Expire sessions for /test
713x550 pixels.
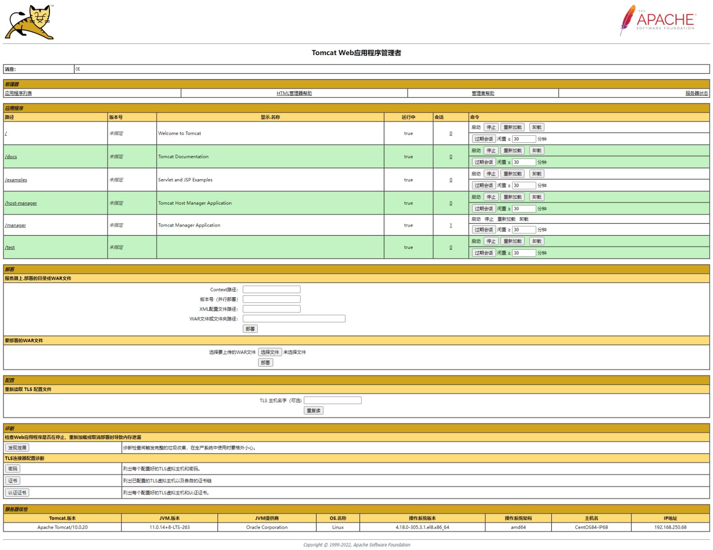(x=484, y=252)
